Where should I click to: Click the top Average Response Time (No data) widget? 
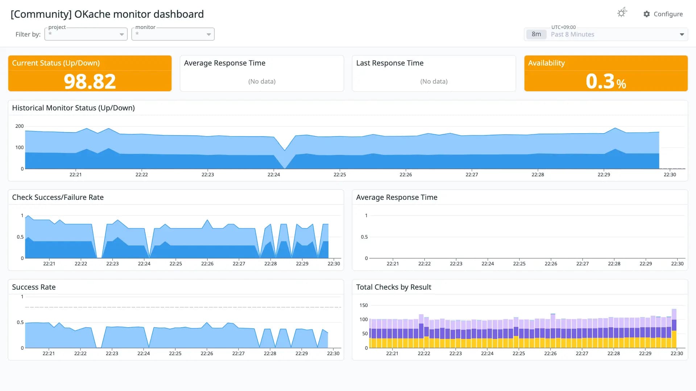262,73
